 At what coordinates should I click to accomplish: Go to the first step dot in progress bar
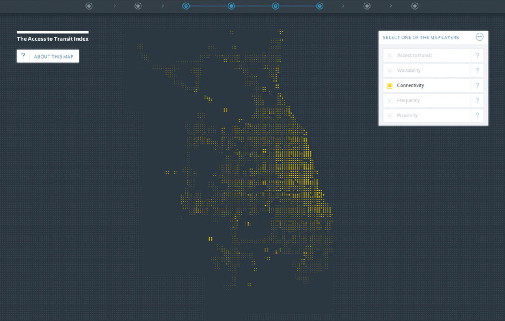point(89,6)
